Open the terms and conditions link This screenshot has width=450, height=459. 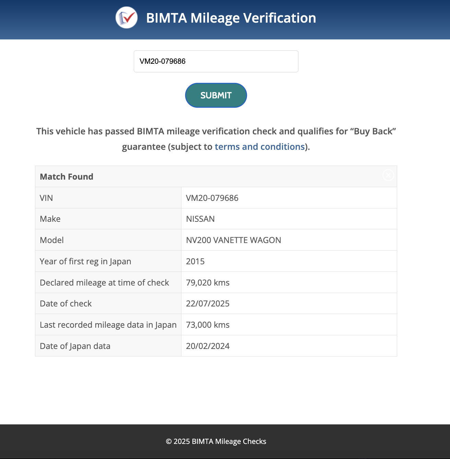260,147
